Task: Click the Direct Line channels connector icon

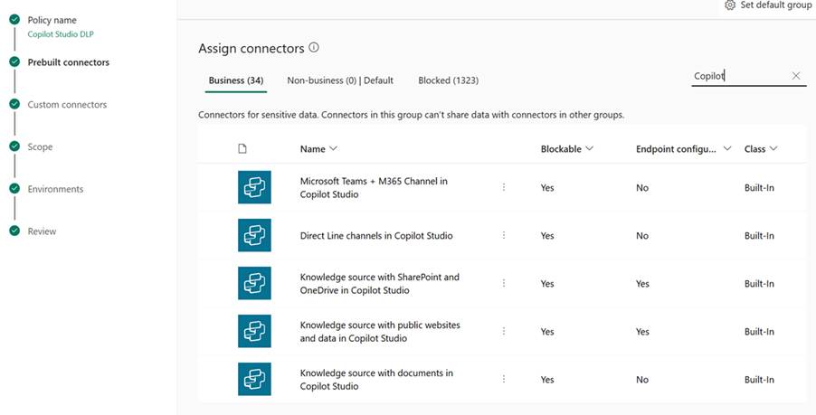Action: (254, 235)
